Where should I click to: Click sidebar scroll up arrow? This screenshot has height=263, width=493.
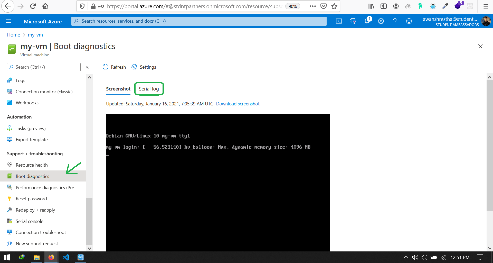(x=89, y=77)
